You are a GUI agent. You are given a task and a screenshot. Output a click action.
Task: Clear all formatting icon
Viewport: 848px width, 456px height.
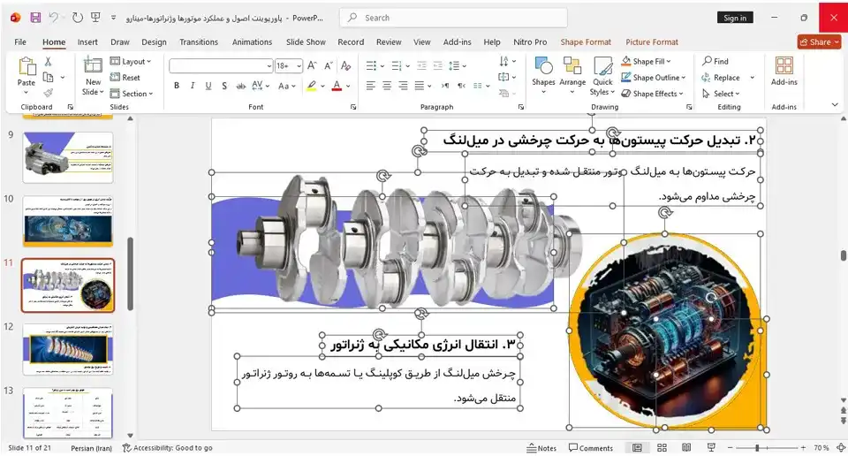point(346,66)
